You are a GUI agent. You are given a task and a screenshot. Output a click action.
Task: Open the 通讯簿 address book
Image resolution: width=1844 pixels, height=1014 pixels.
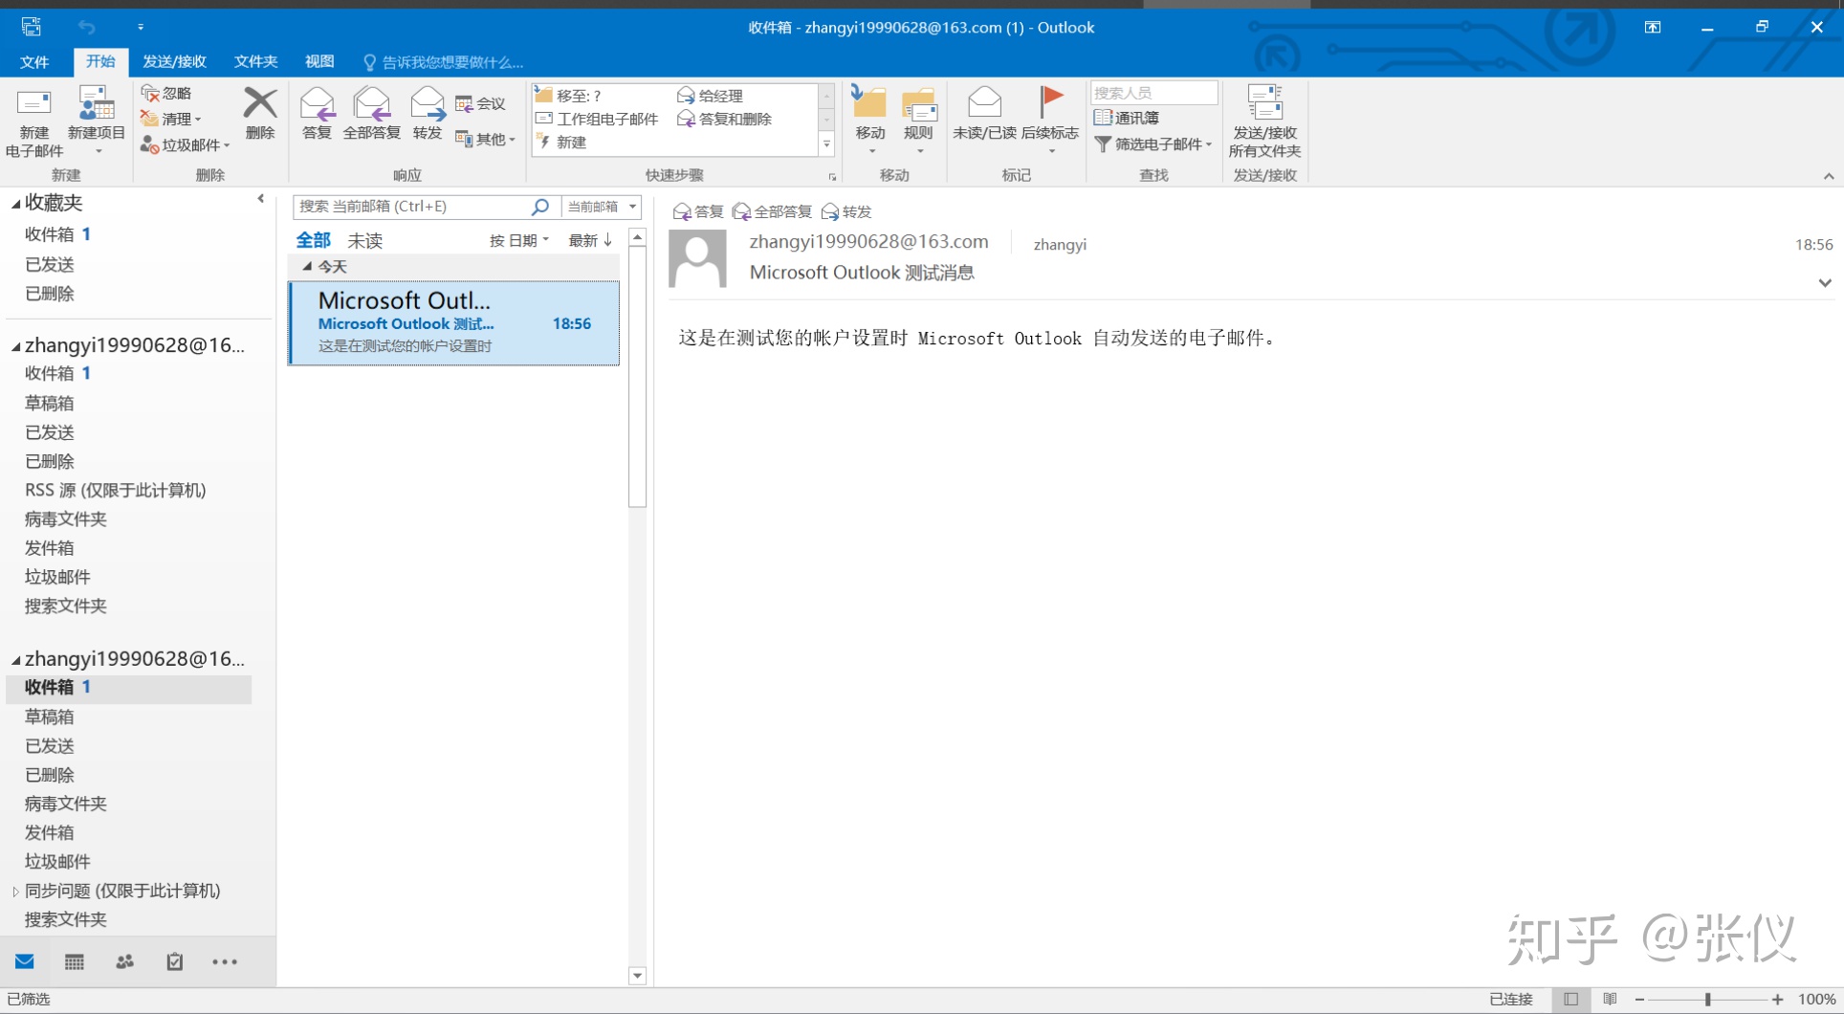(1127, 118)
